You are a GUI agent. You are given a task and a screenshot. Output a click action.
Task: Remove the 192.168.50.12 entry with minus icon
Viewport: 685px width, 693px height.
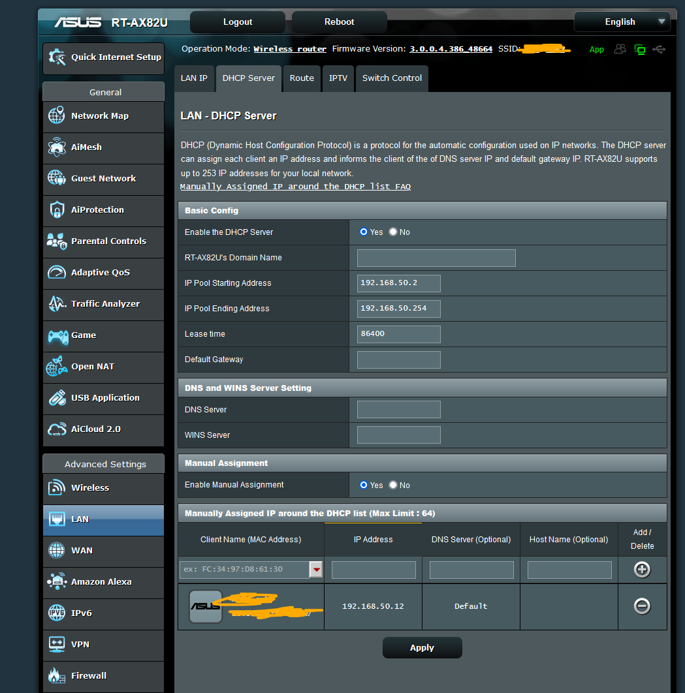(x=642, y=606)
